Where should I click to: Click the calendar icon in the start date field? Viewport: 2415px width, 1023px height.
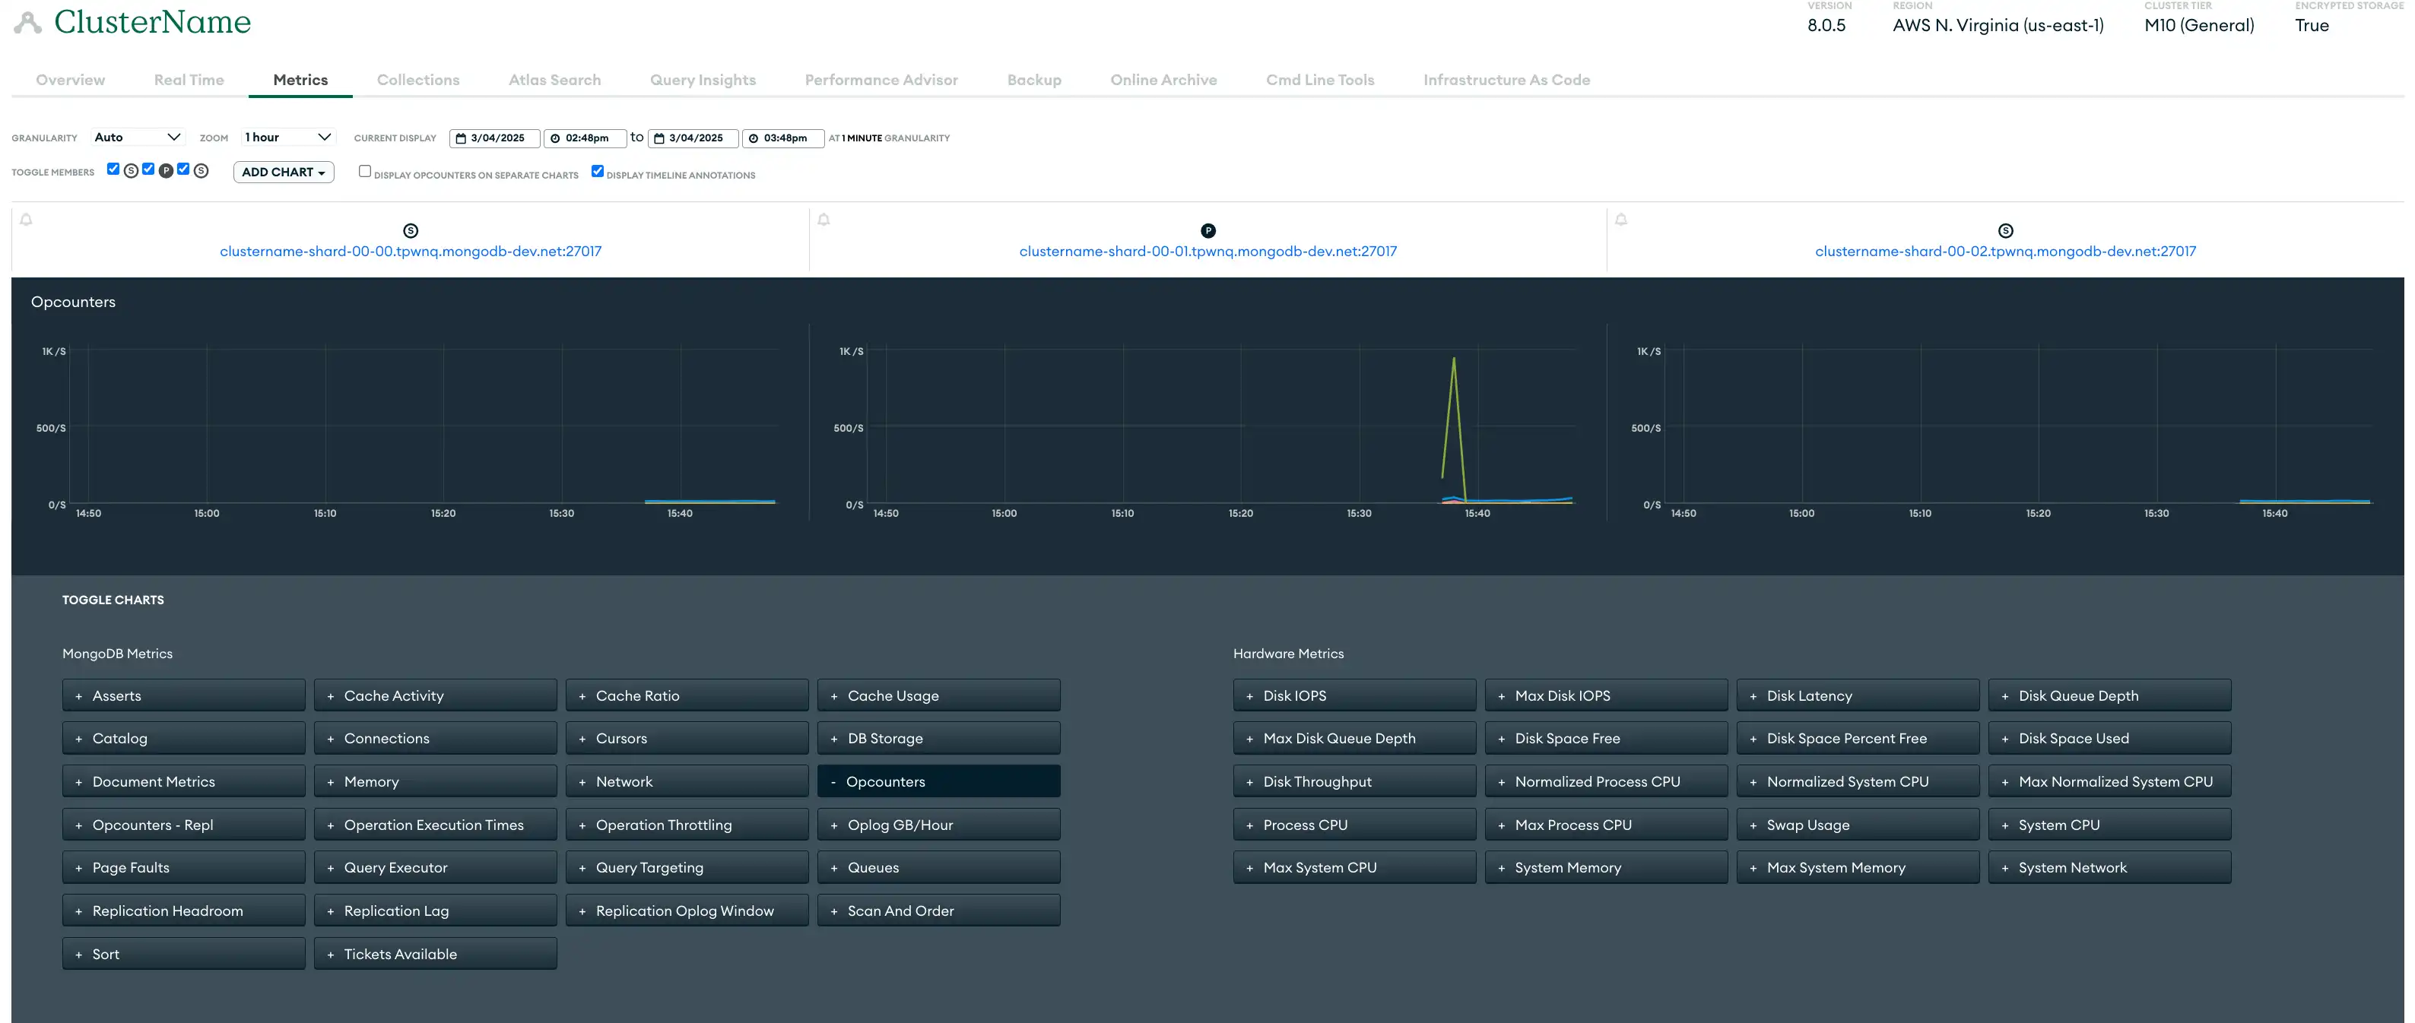click(x=460, y=138)
